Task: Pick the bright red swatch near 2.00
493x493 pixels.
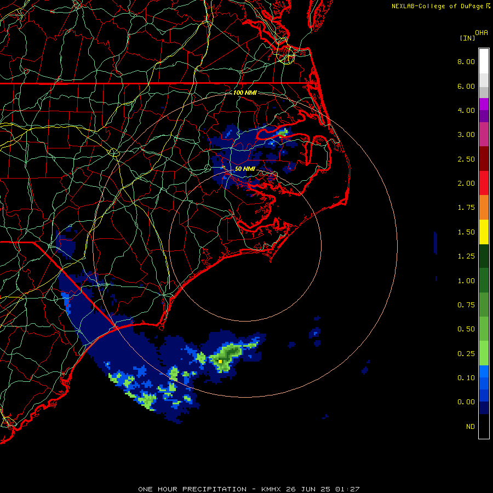Action: point(484,183)
